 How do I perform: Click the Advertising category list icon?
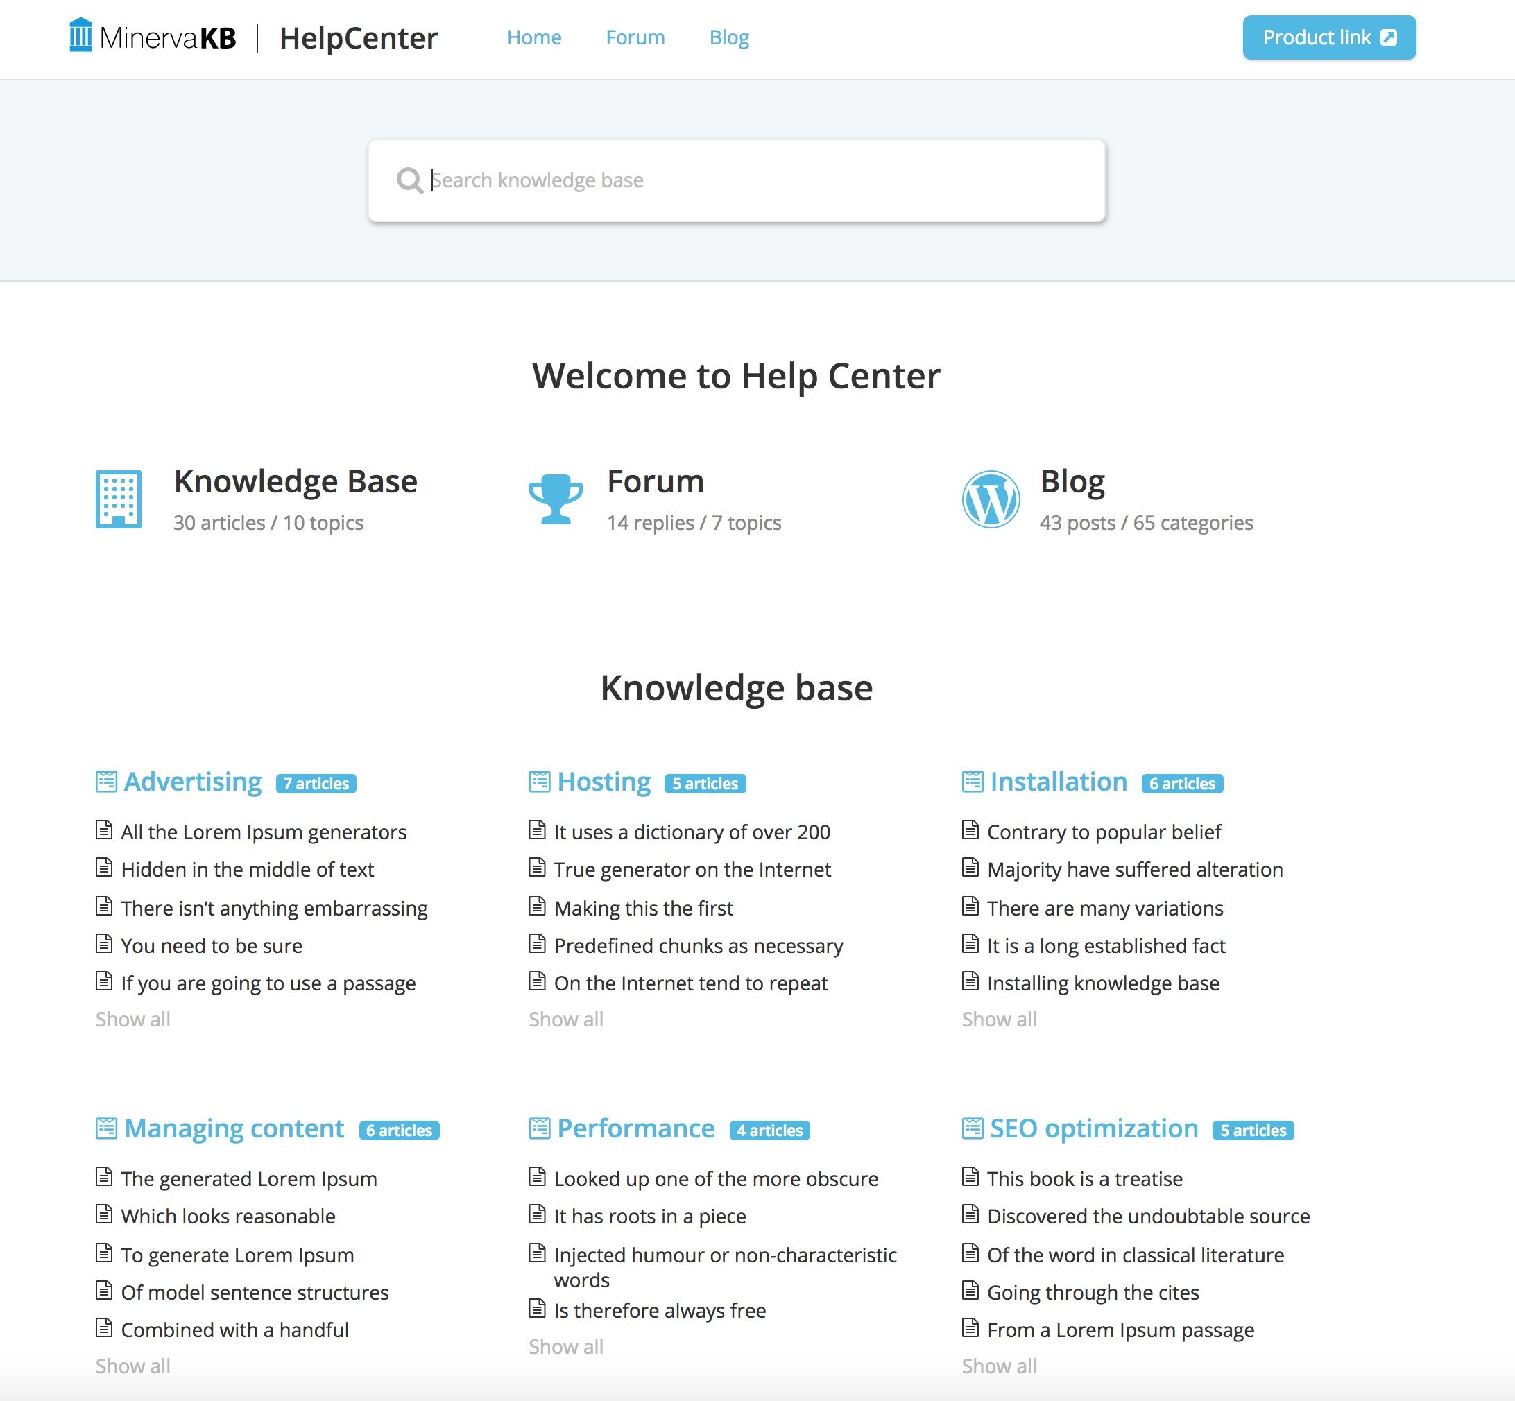click(x=106, y=782)
